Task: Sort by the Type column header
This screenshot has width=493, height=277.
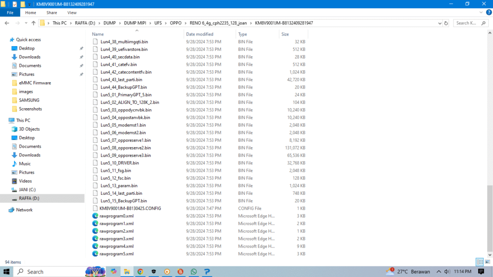Action: pos(243,34)
